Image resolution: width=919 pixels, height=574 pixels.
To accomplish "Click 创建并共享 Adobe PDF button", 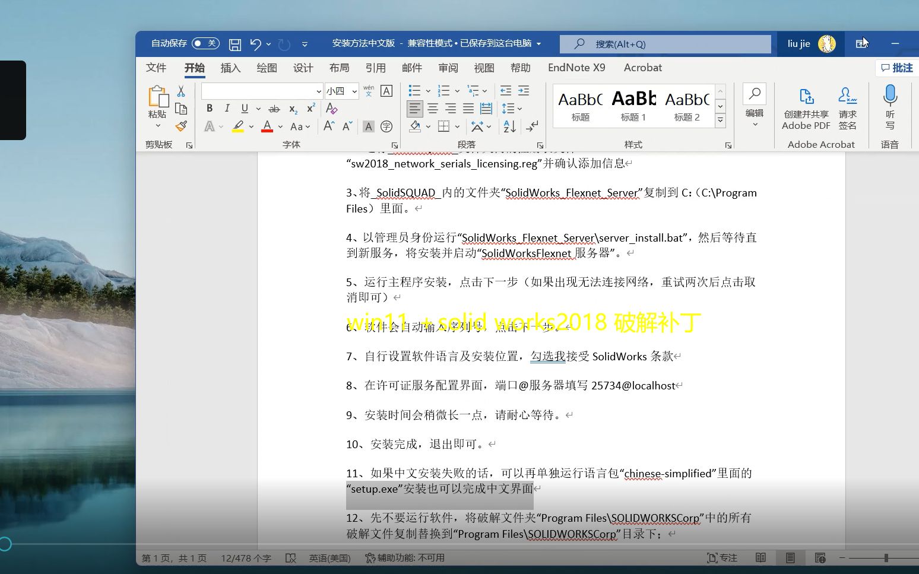I will pos(806,108).
